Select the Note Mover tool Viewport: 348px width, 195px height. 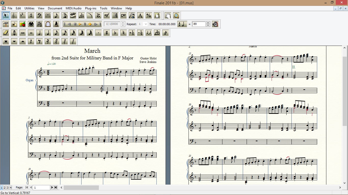(x=14, y=24)
